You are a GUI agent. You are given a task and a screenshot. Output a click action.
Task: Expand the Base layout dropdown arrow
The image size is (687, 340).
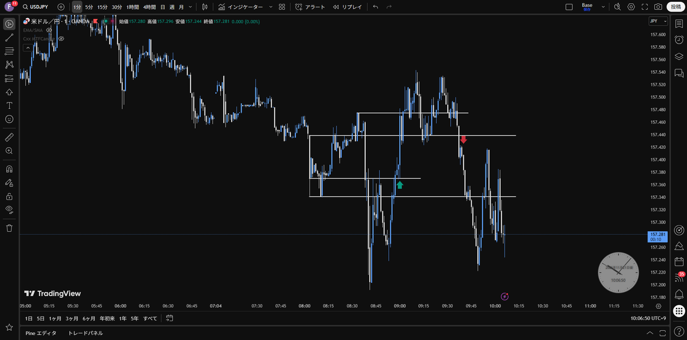coord(603,7)
